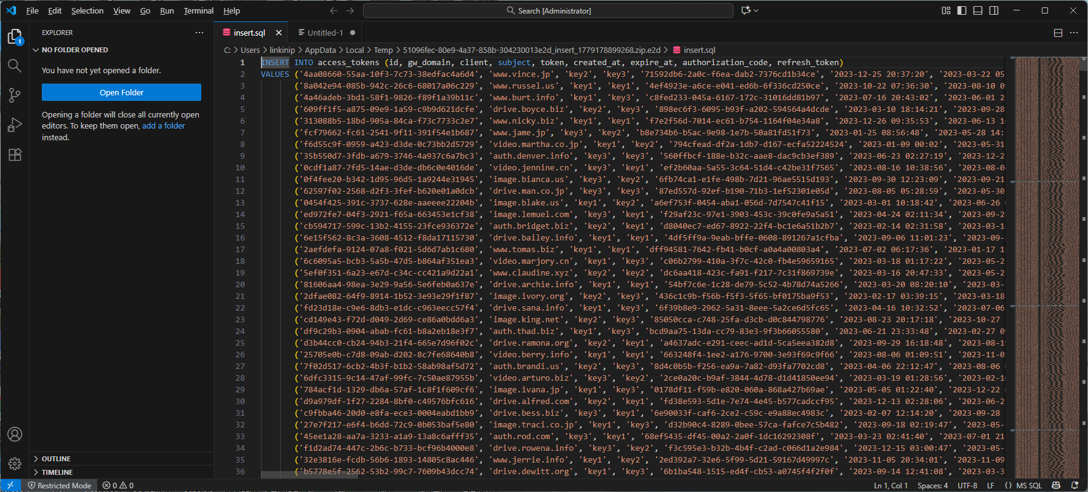Click the Temp breadcrumb segment
Screen dimensions: 1088x492
pos(383,50)
